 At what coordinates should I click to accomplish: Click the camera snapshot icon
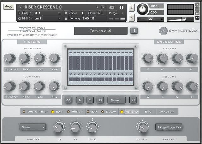(x=112, y=7)
